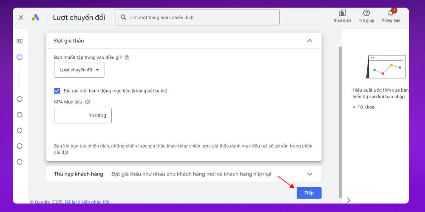Image resolution: width=425 pixels, height=212 pixels.
Task: Select the current blue step circle in sidebar
Action: point(20,57)
